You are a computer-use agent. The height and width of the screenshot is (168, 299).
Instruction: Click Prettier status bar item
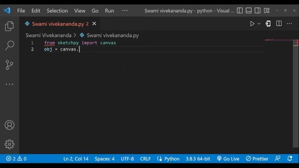(x=257, y=159)
